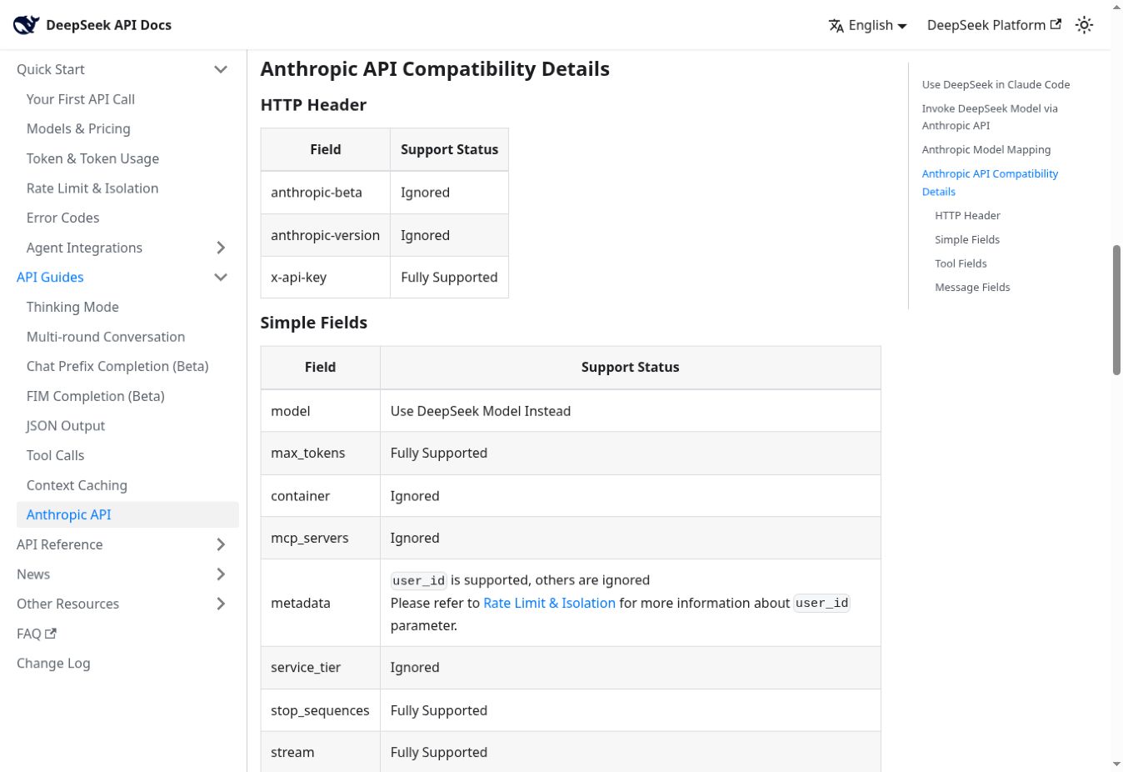Image resolution: width=1123 pixels, height=772 pixels.
Task: Click the HTTP Header section heading
Action: (313, 105)
